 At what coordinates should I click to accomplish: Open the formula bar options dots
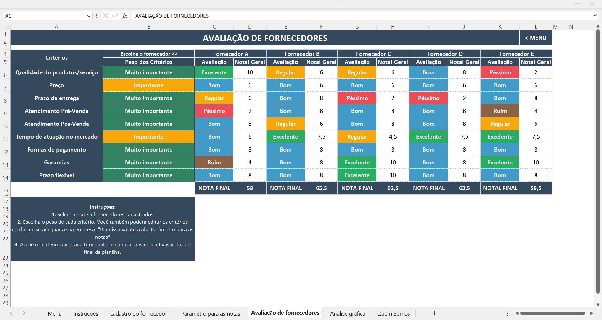[x=97, y=16]
